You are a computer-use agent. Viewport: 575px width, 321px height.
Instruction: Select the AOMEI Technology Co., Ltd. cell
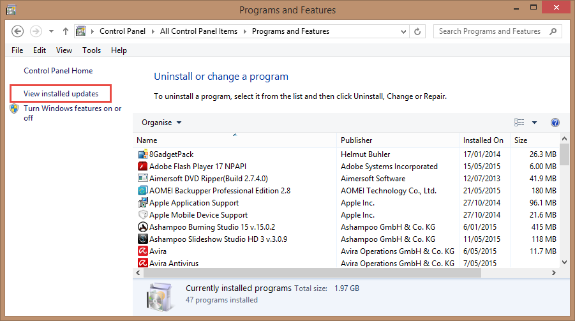[389, 191]
